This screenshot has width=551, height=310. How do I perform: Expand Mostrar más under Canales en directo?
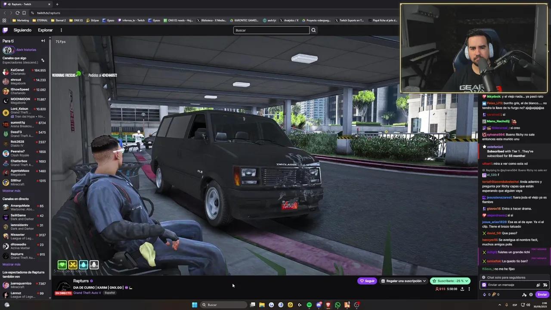click(x=11, y=264)
